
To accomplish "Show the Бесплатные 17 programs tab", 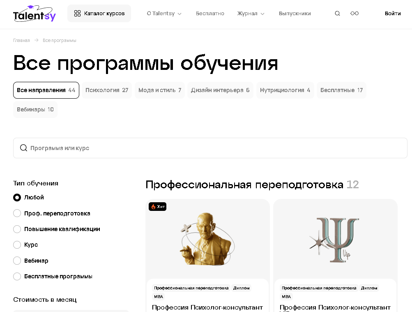I will [341, 90].
